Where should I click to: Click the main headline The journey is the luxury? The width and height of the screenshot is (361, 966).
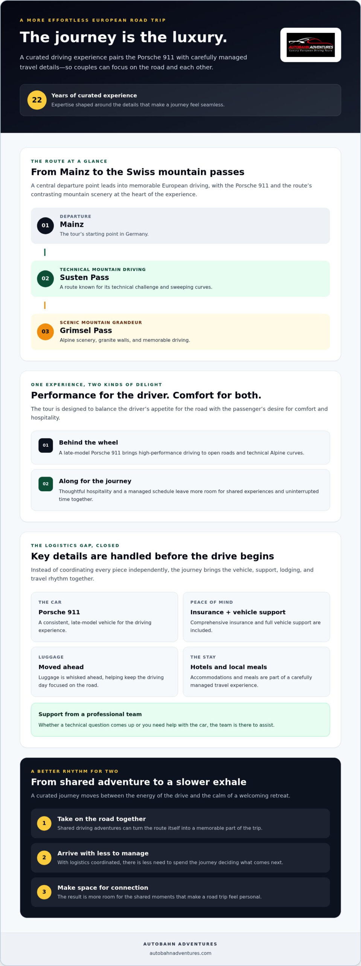point(123,37)
